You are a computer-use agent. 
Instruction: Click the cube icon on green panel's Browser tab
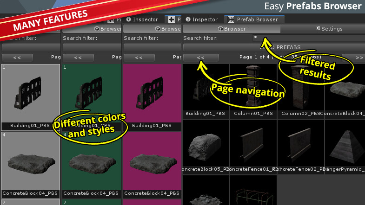pyautogui.click(x=97, y=29)
